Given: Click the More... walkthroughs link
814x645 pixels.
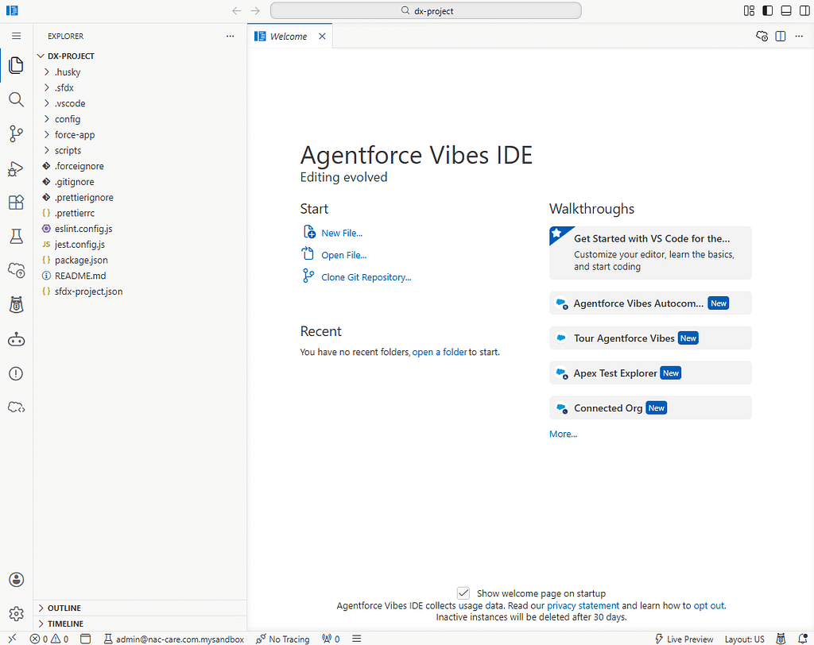Looking at the screenshot, I should [563, 434].
